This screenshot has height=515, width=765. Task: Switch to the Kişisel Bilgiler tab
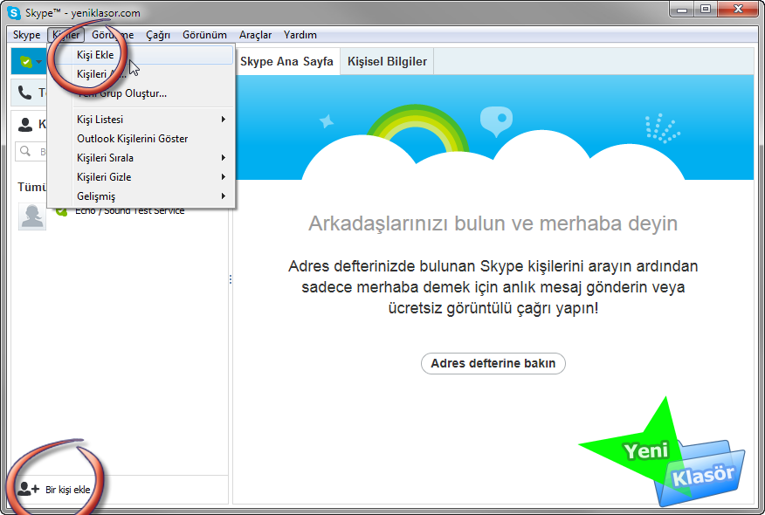pos(387,62)
